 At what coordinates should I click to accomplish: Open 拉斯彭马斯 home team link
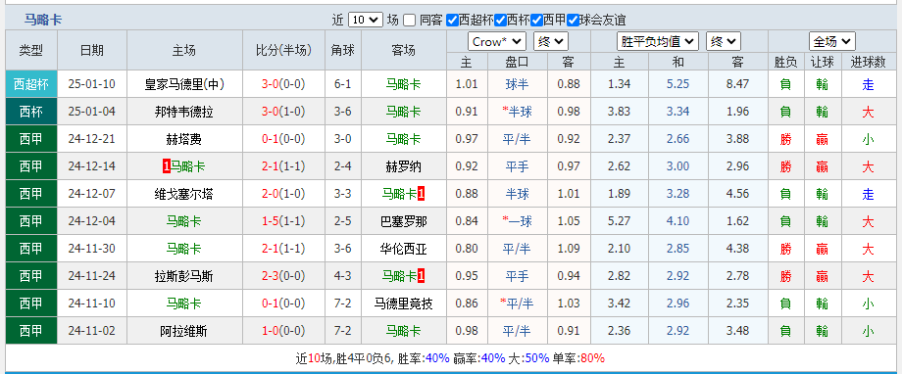click(184, 276)
